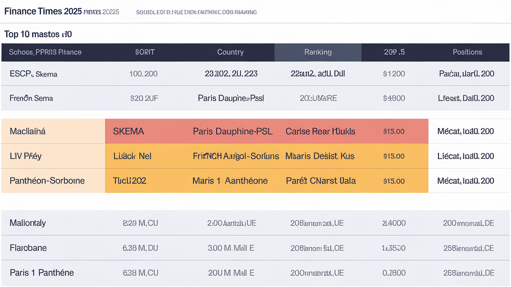The image size is (511, 287).
Task: Select the 'LiV Pféy' row label
Action: coord(26,156)
